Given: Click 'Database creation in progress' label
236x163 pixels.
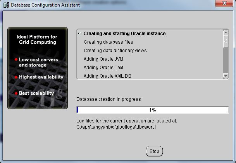Looking at the screenshot, I should point(109,99).
